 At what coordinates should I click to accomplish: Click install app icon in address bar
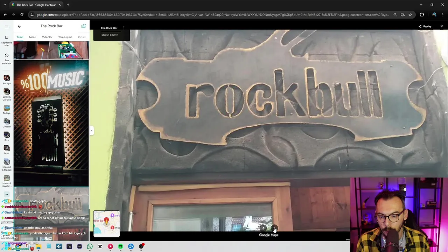pos(402,15)
